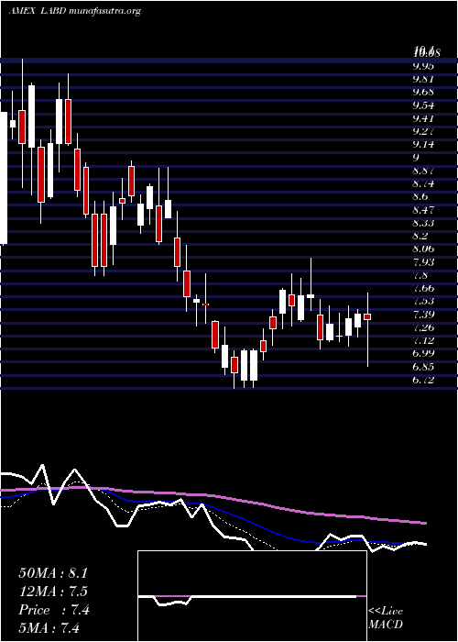Screen dimensions: 458x642
Task: Click the 7.39 price axis label
Action: [x=423, y=315]
